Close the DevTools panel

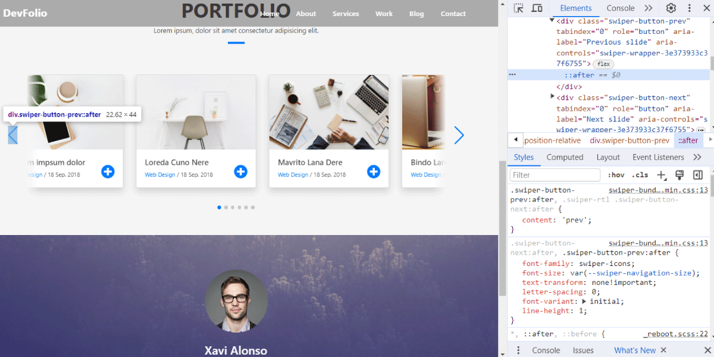point(707,8)
